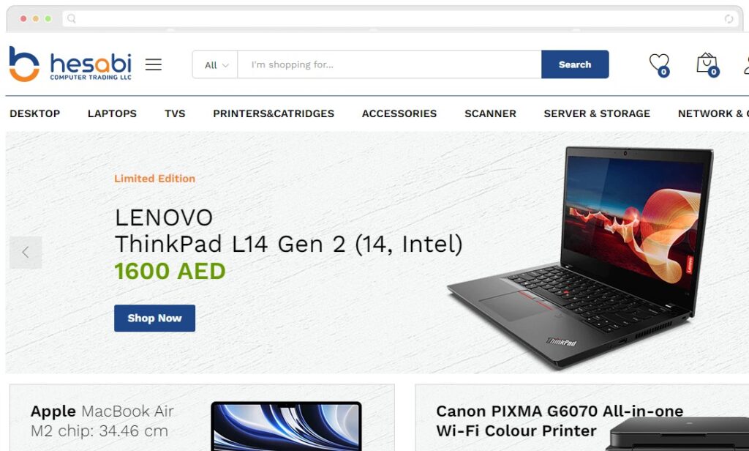Click the address bar search icon
749x451 pixels.
(x=71, y=18)
